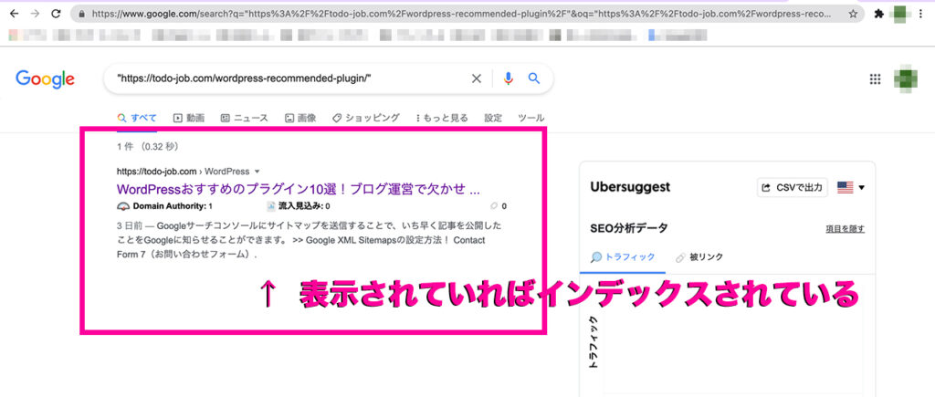Image resolution: width=935 pixels, height=397 pixels.
Task: Open 設定 menu
Action: point(493,118)
